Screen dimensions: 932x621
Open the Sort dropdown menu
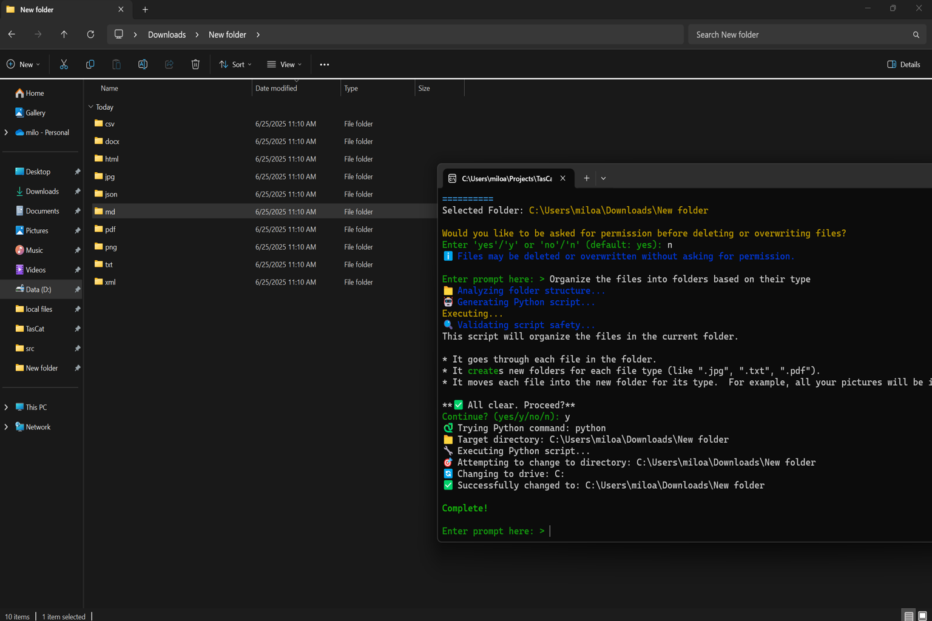(x=235, y=64)
